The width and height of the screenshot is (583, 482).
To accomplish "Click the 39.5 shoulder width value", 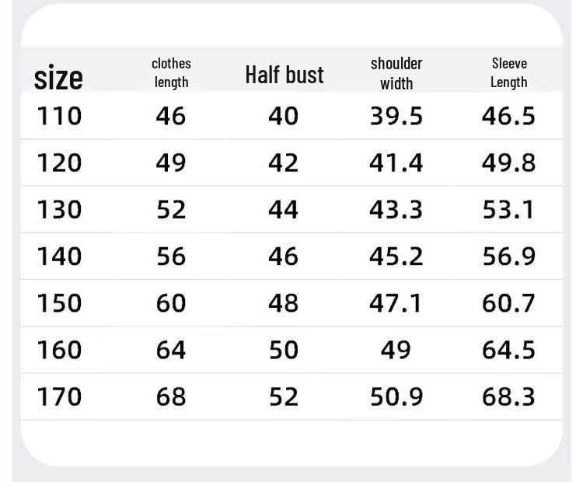I will [396, 116].
